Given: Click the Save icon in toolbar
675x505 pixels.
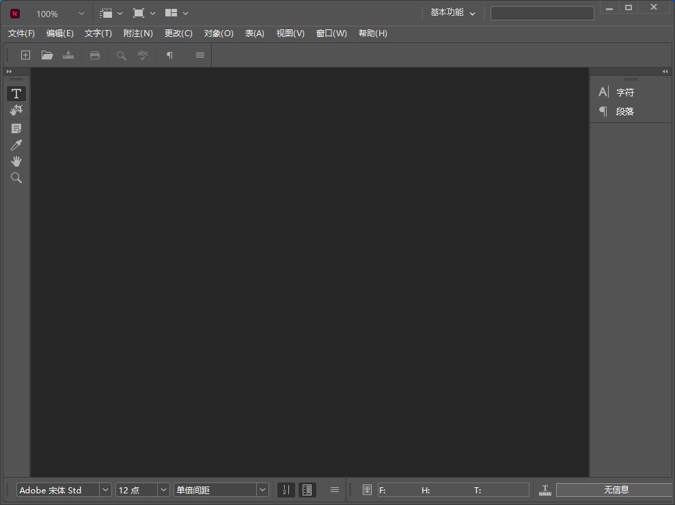Looking at the screenshot, I should coord(68,55).
